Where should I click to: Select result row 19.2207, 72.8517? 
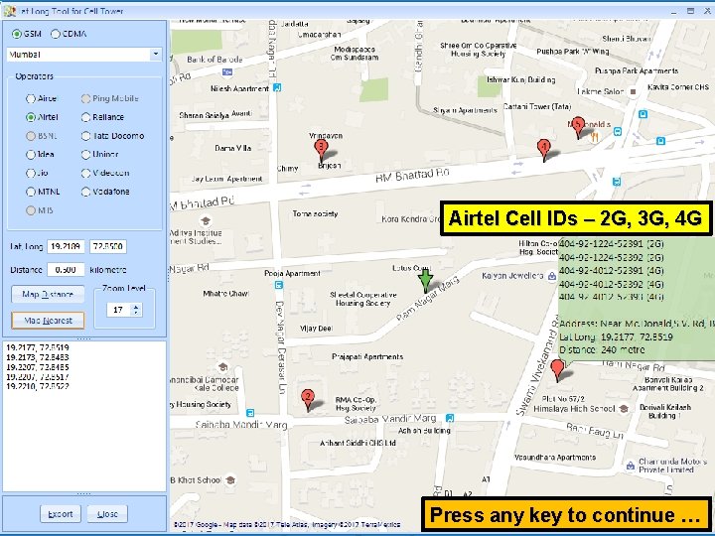pos(38,376)
